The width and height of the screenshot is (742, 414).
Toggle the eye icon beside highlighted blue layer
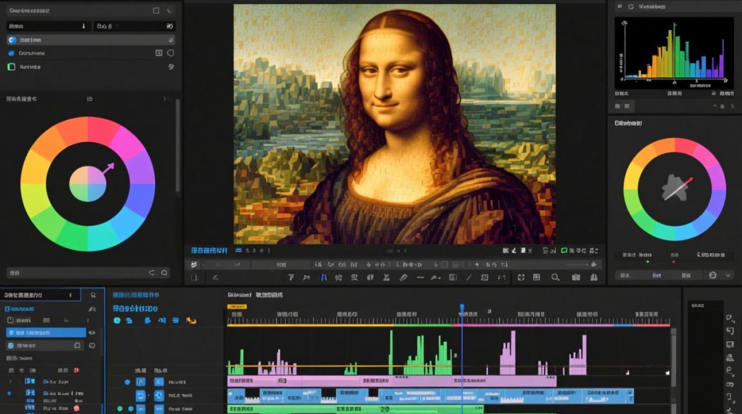pyautogui.click(x=92, y=333)
